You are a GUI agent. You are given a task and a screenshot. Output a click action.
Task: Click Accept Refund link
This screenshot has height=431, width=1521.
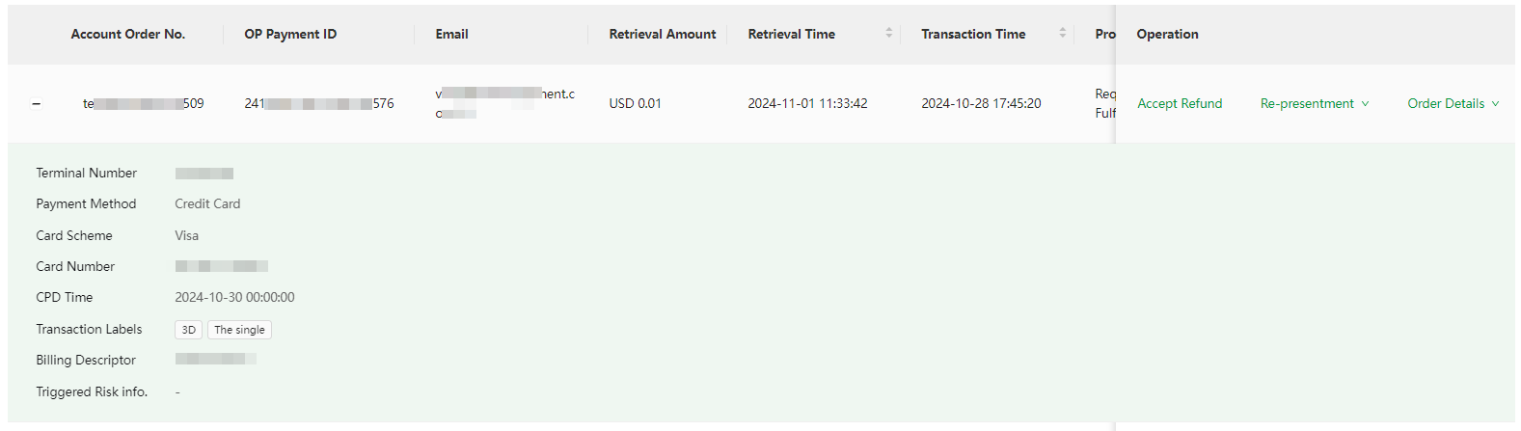[1180, 103]
